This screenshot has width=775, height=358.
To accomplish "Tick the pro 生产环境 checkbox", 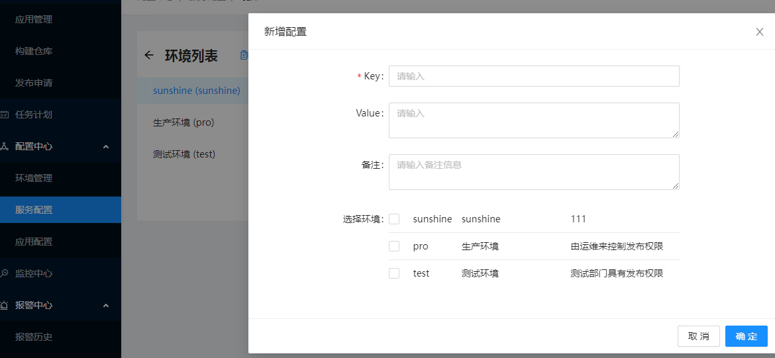I will [x=394, y=246].
